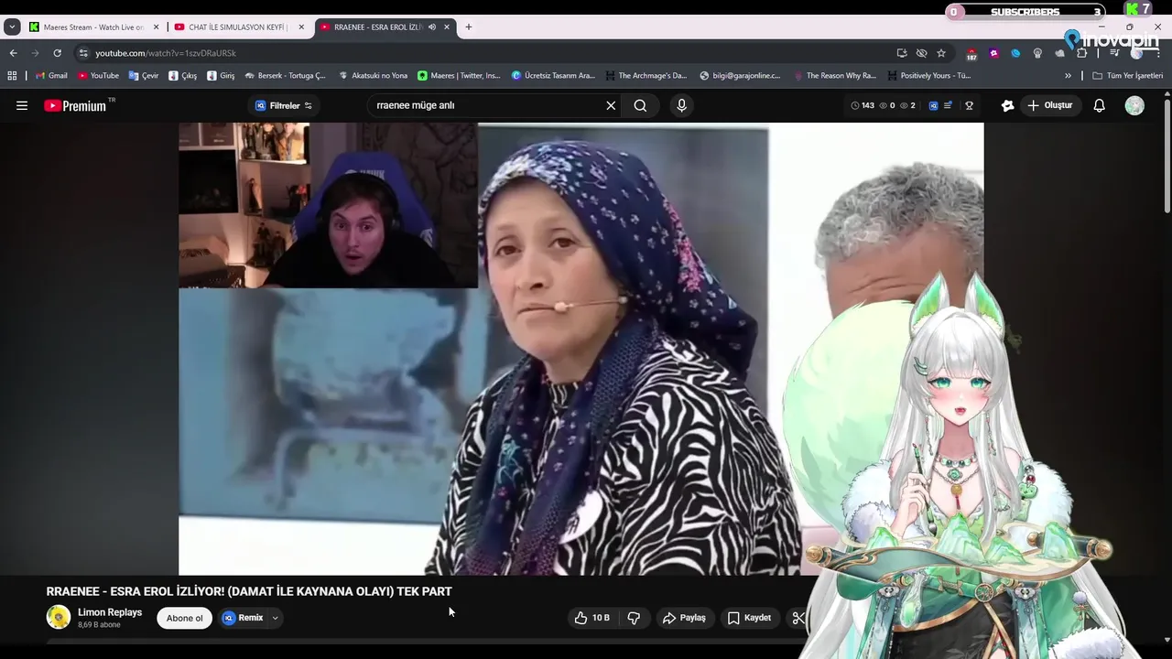Share the video with Paylaş
1172x659 pixels.
pyautogui.click(x=684, y=618)
